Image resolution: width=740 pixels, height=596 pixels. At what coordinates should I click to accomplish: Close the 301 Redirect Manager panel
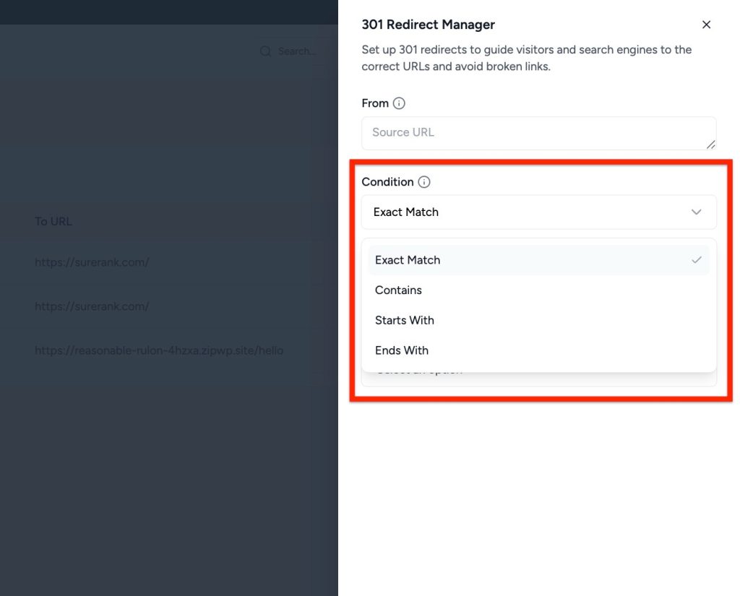[706, 25]
